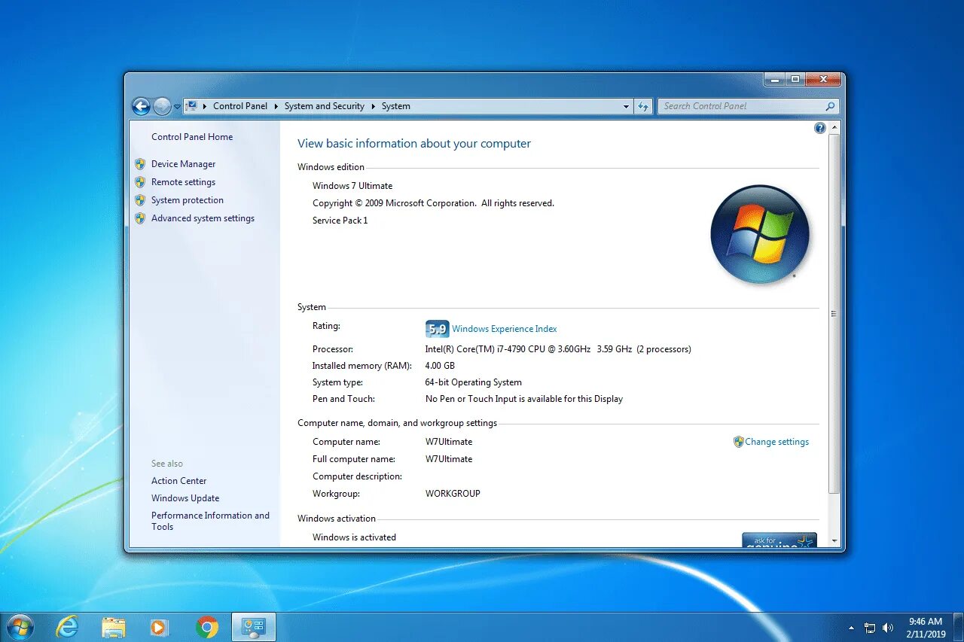The width and height of the screenshot is (964, 642).
Task: Open Action Center link
Action: pyautogui.click(x=178, y=481)
